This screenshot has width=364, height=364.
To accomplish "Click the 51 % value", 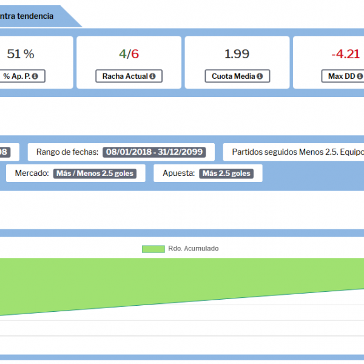I will (21, 54).
